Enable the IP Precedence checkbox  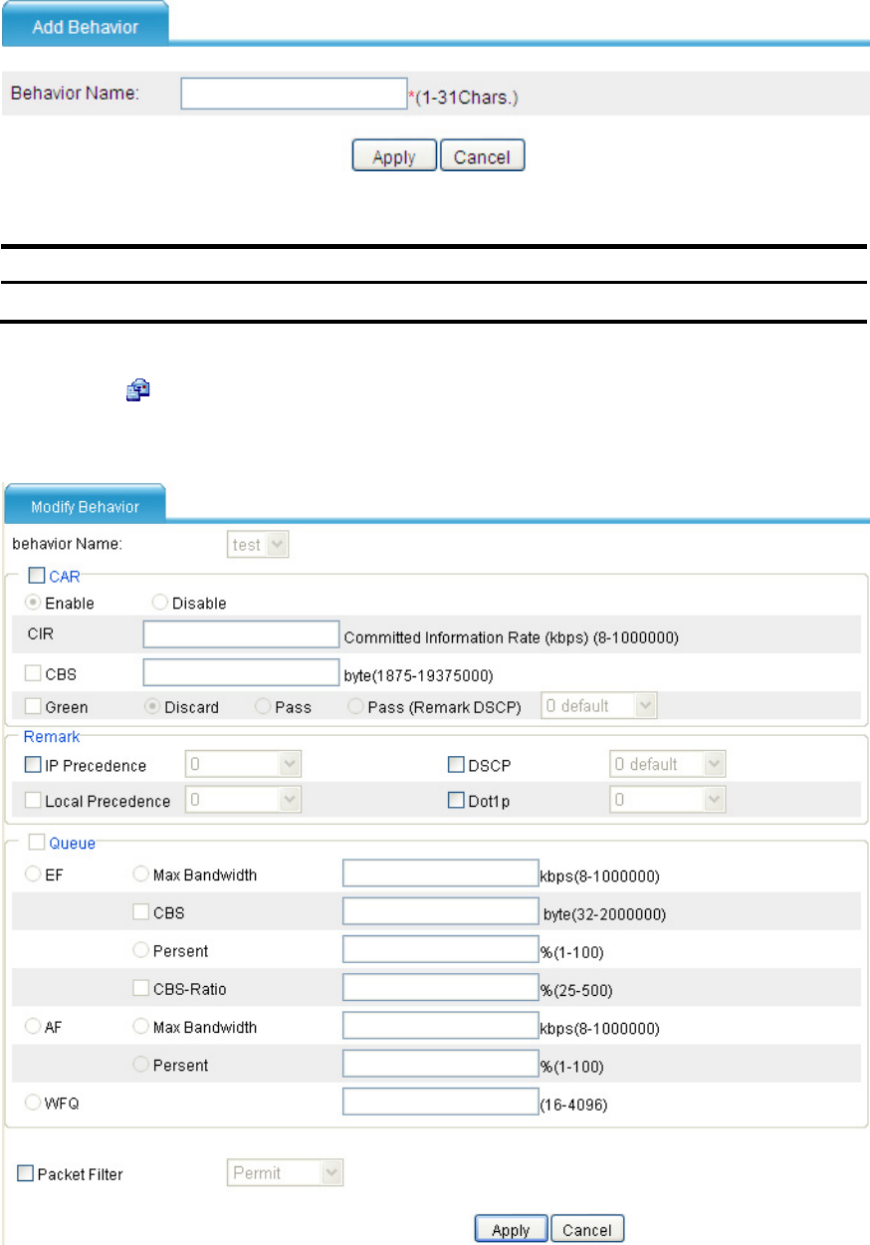click(x=33, y=765)
